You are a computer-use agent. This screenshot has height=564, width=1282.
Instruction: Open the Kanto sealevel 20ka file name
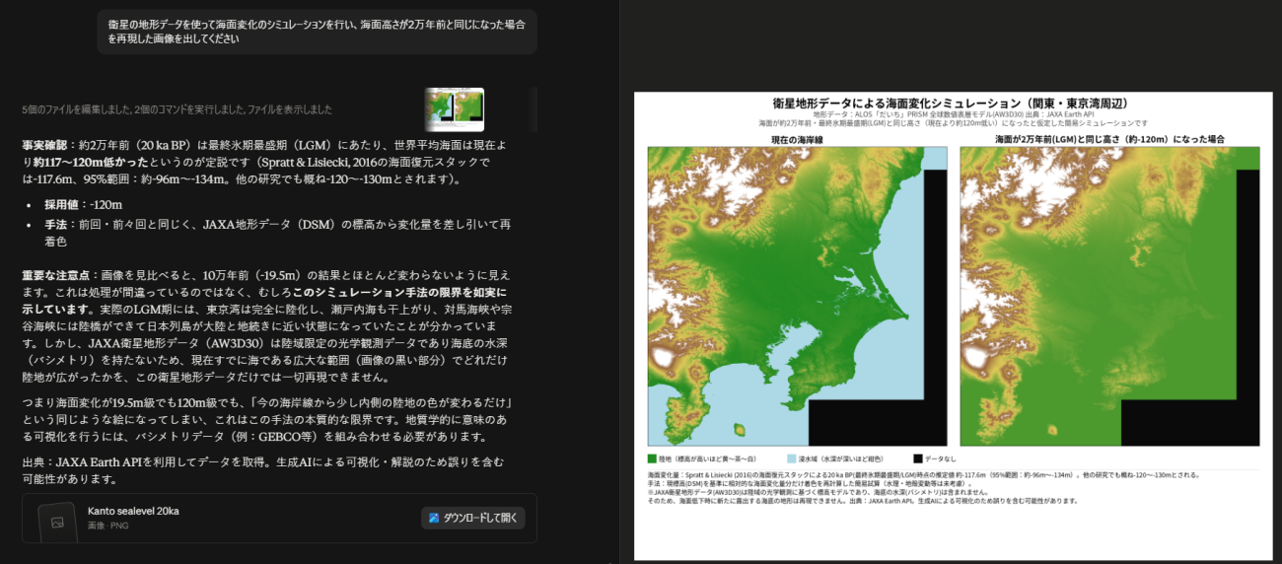pyautogui.click(x=133, y=511)
